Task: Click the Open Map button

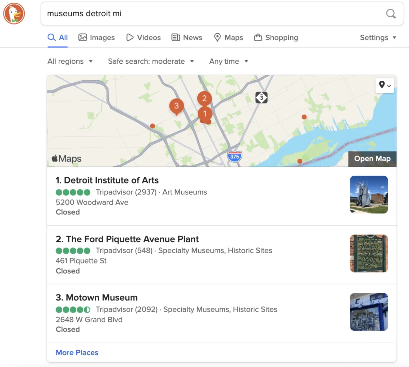Action: 372,159
